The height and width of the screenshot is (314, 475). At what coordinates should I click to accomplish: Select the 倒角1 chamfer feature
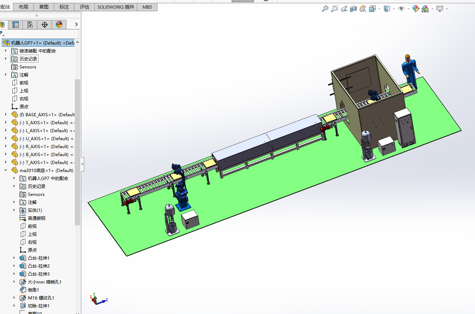(29, 290)
